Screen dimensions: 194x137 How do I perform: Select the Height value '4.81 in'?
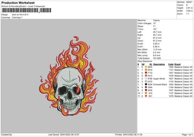[x=189, y=8]
